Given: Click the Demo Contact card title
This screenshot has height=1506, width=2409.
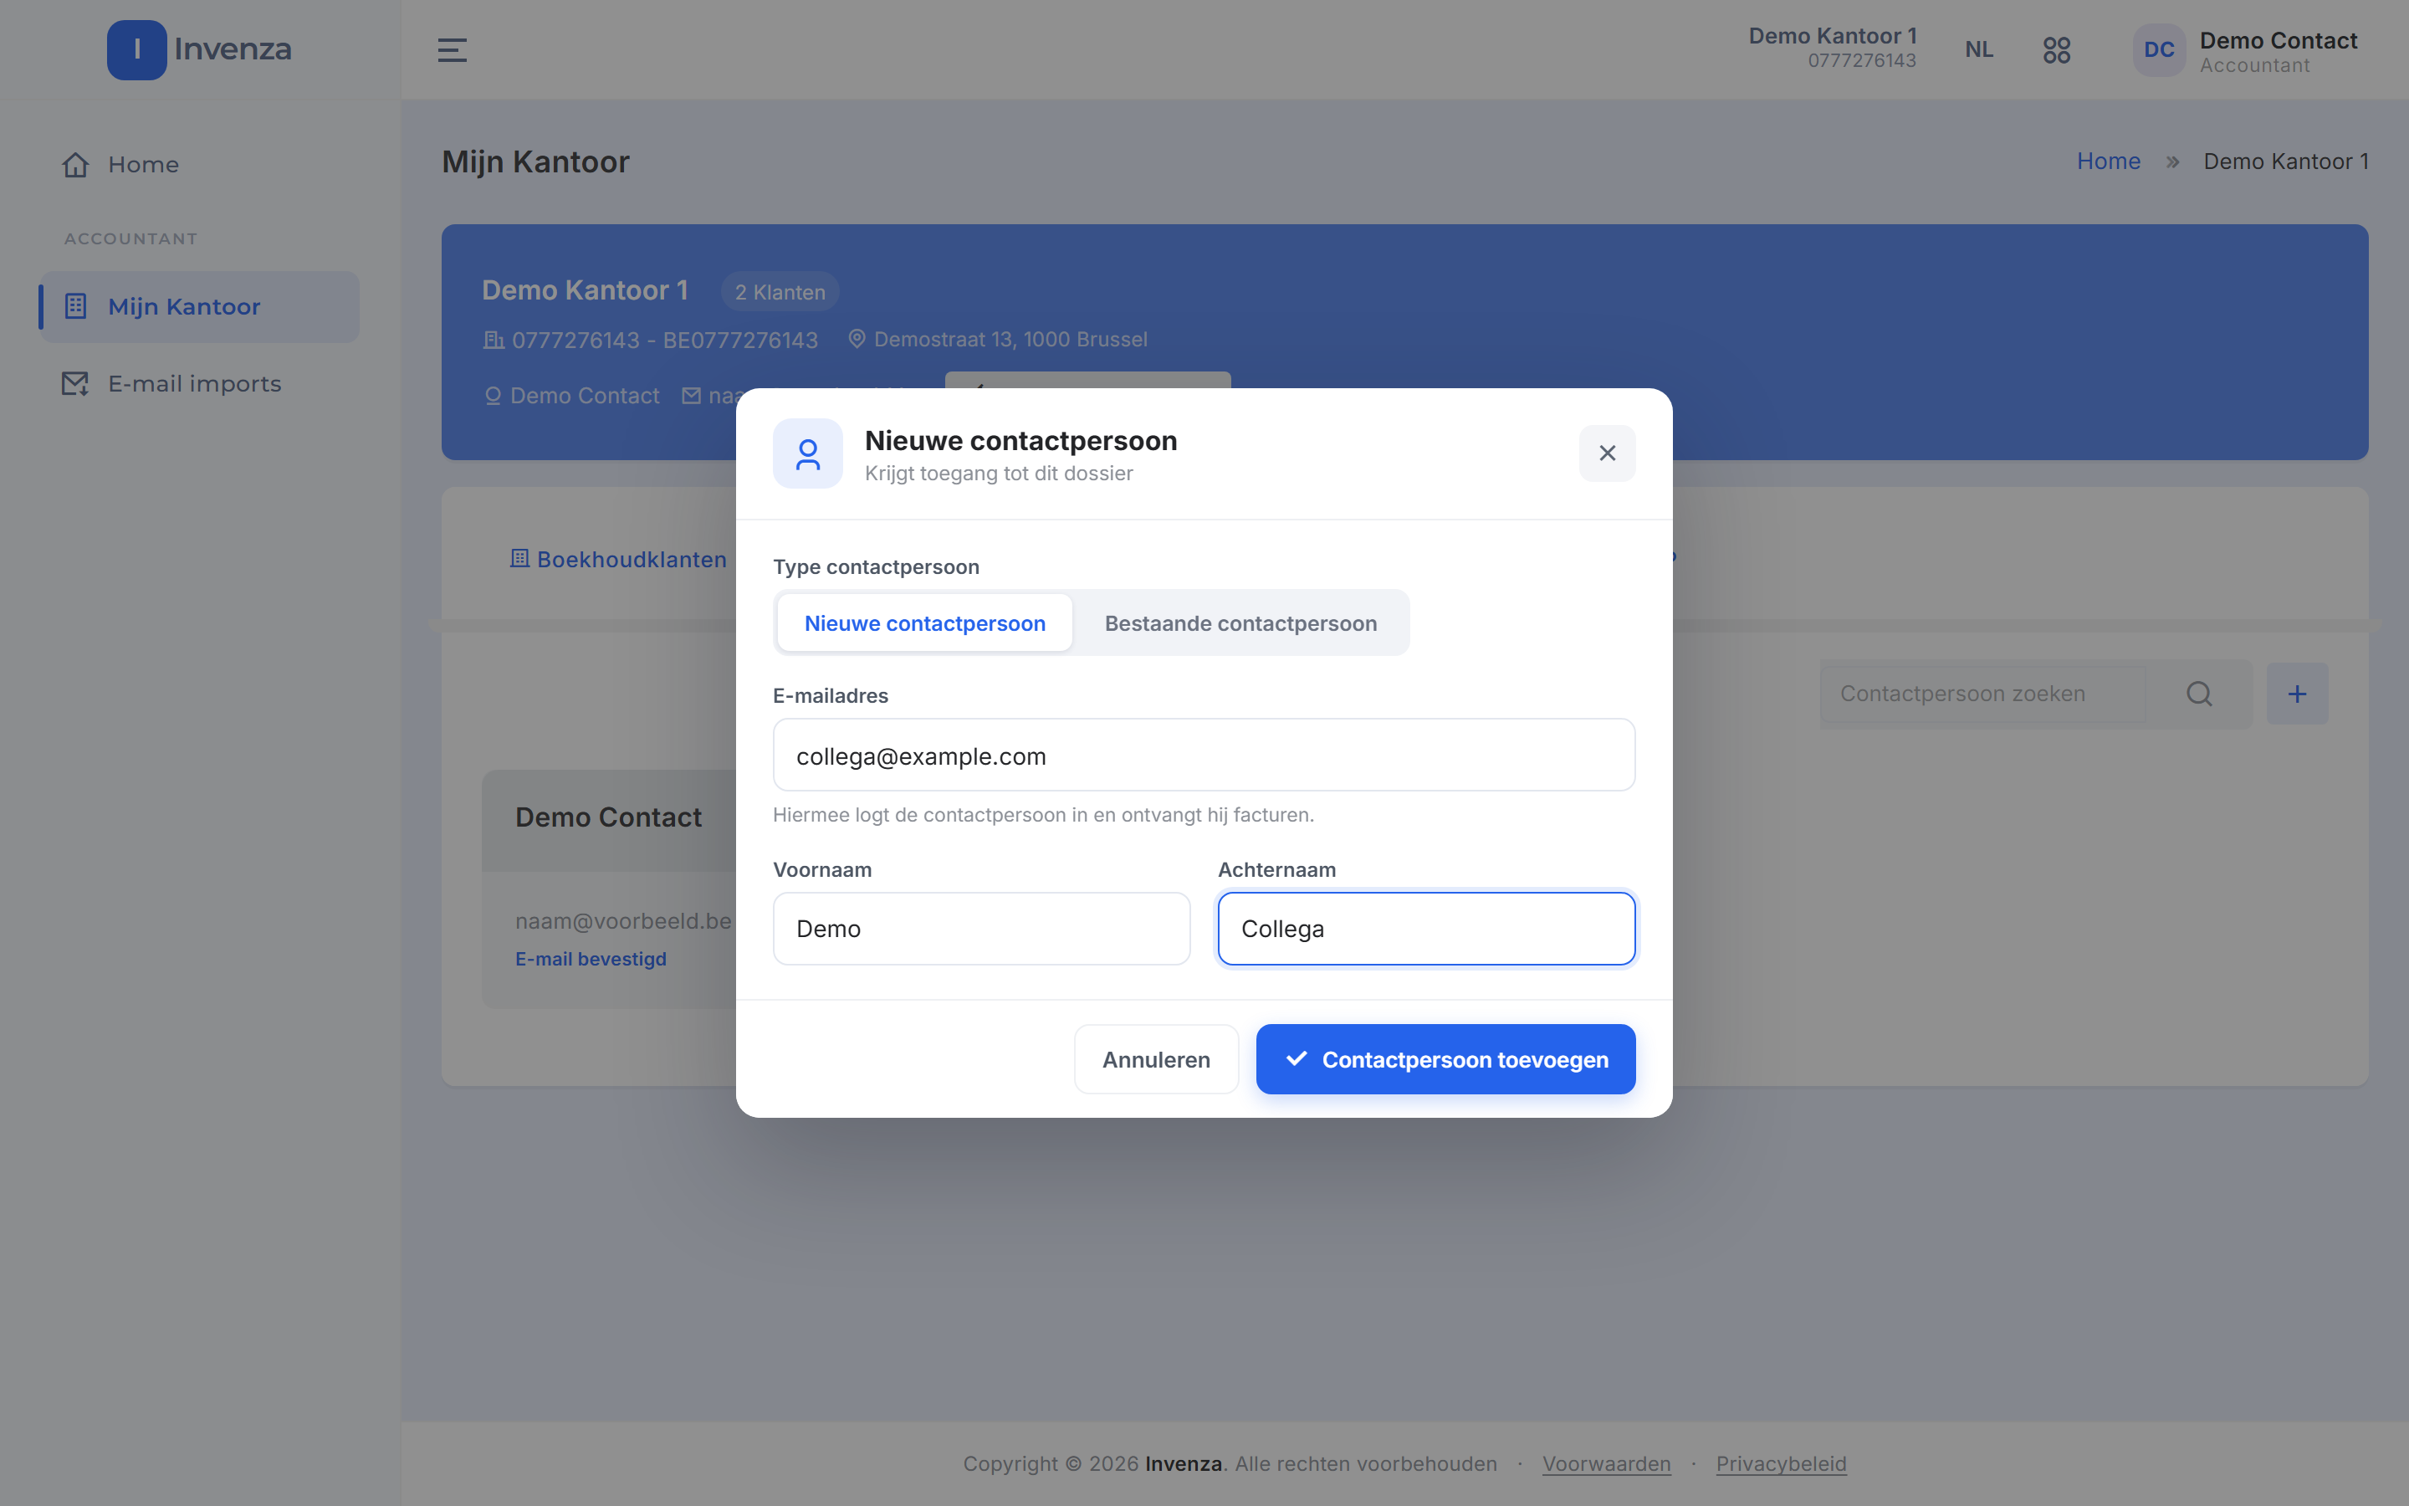Looking at the screenshot, I should click(x=608, y=817).
